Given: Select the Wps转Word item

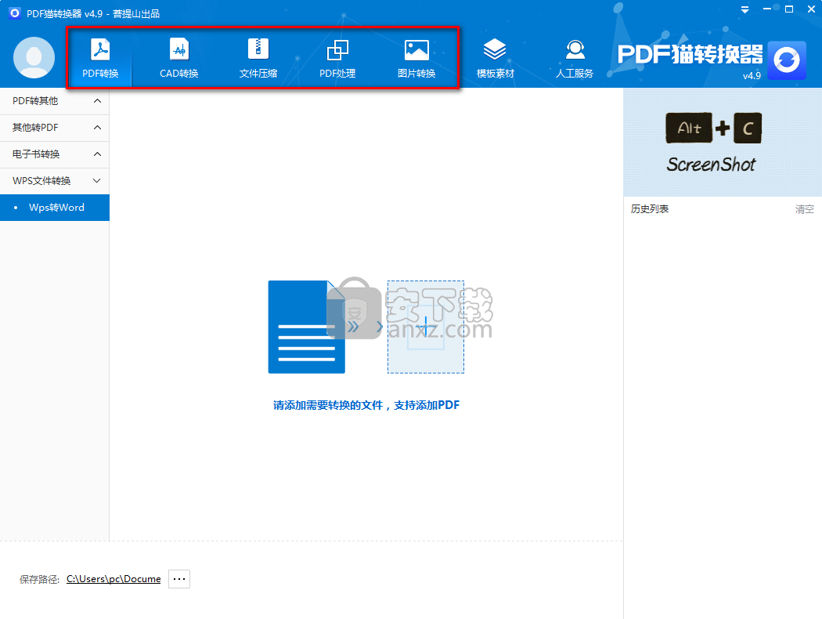Looking at the screenshot, I should coord(55,208).
